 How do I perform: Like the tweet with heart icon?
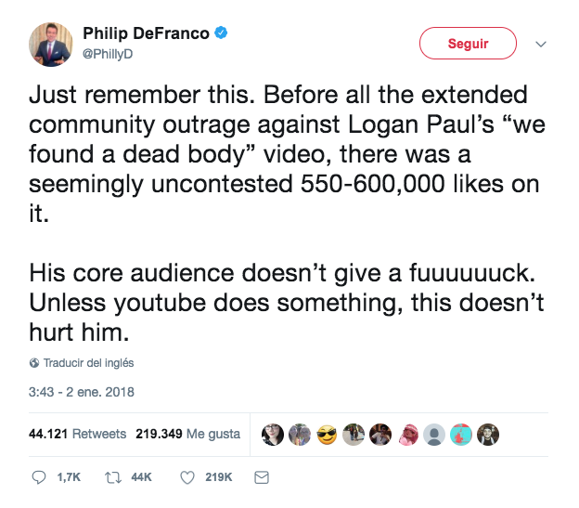click(x=187, y=477)
